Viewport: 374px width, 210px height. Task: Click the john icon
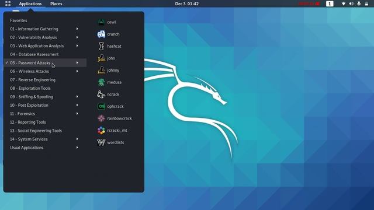pos(101,58)
